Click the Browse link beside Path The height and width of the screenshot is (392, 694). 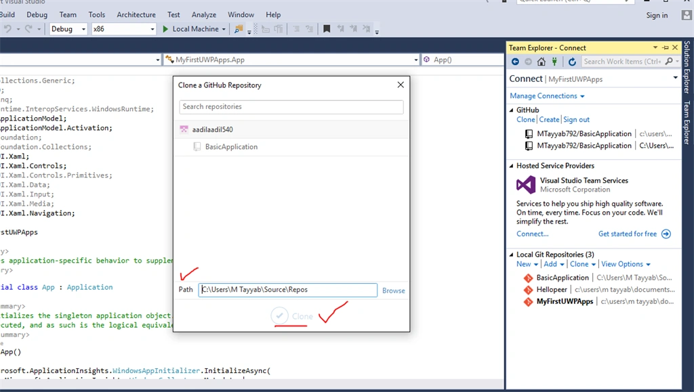[x=394, y=290]
